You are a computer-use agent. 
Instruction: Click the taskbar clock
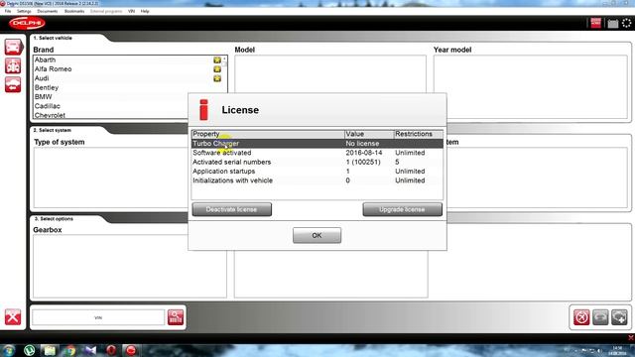pyautogui.click(x=617, y=350)
